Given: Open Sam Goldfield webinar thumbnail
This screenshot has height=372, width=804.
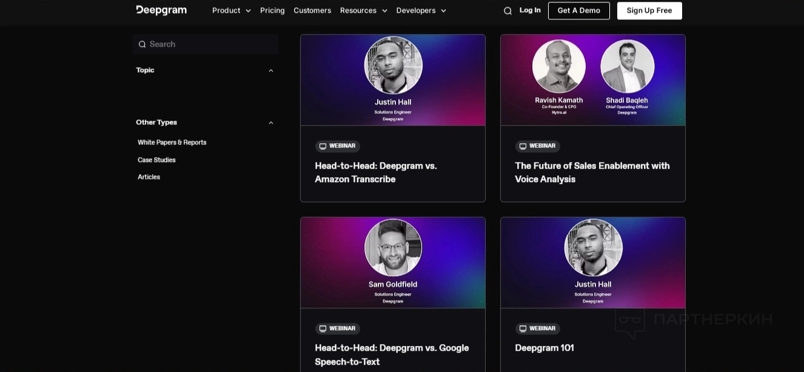Looking at the screenshot, I should click(x=393, y=263).
